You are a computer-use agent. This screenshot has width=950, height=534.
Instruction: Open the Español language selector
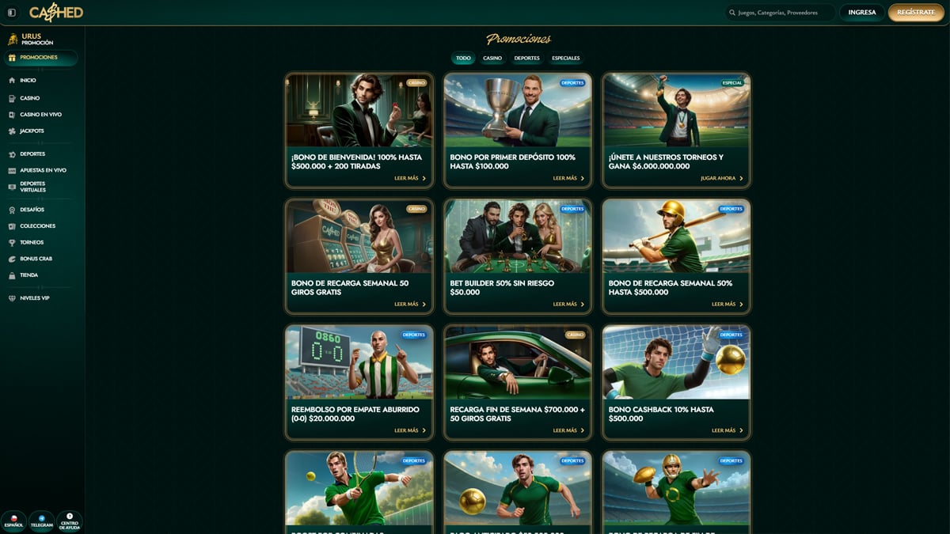[x=13, y=521]
